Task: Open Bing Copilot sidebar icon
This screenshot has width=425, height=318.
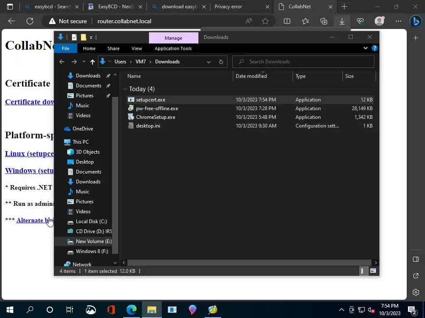Action: 415,22
